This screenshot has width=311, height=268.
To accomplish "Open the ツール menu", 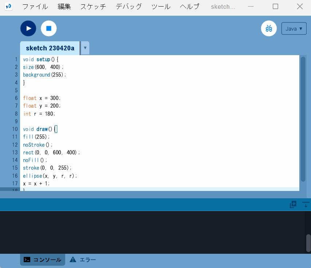I will click(161, 7).
